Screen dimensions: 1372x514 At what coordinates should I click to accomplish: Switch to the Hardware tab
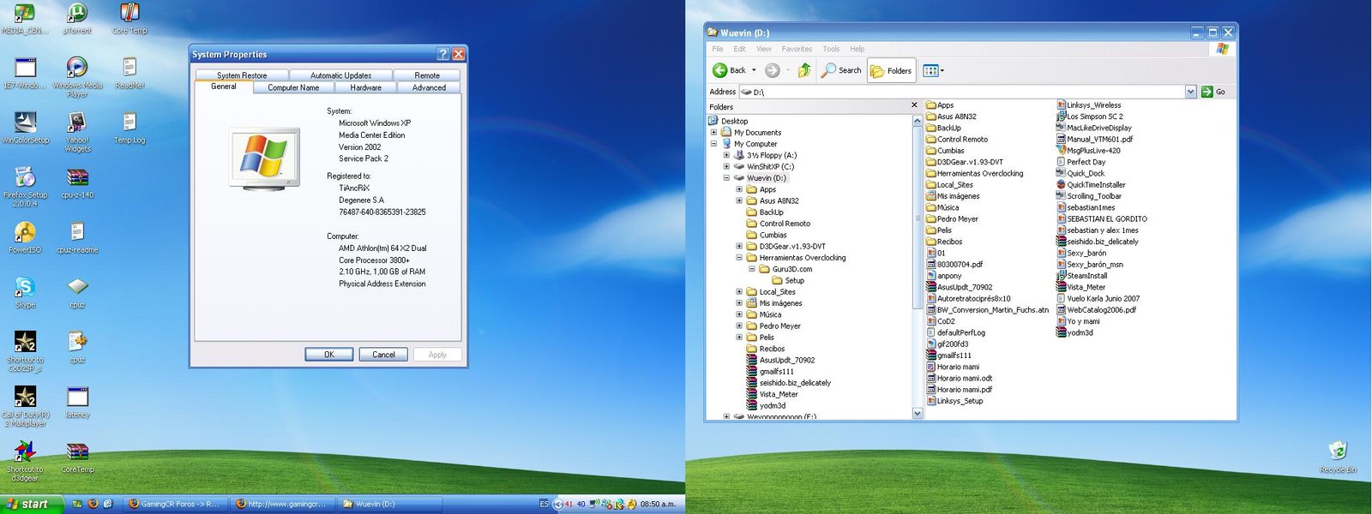point(365,87)
